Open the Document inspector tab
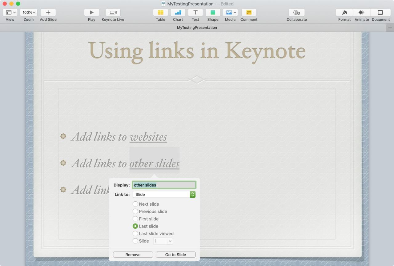The image size is (394, 266). [x=380, y=13]
